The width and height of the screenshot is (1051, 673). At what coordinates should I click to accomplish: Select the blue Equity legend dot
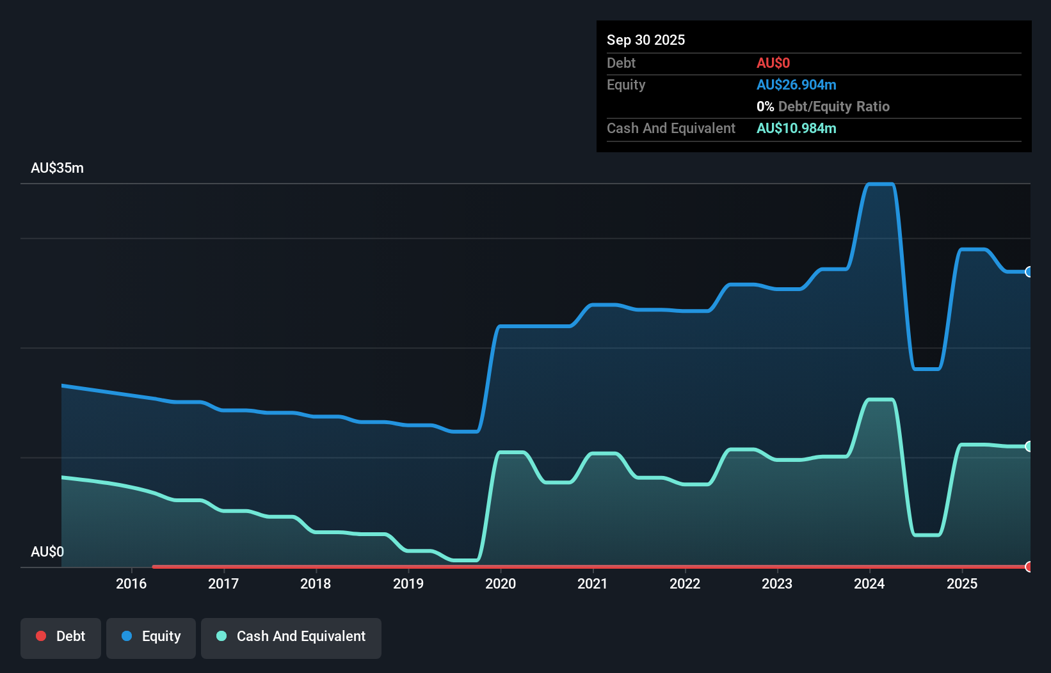(x=127, y=636)
